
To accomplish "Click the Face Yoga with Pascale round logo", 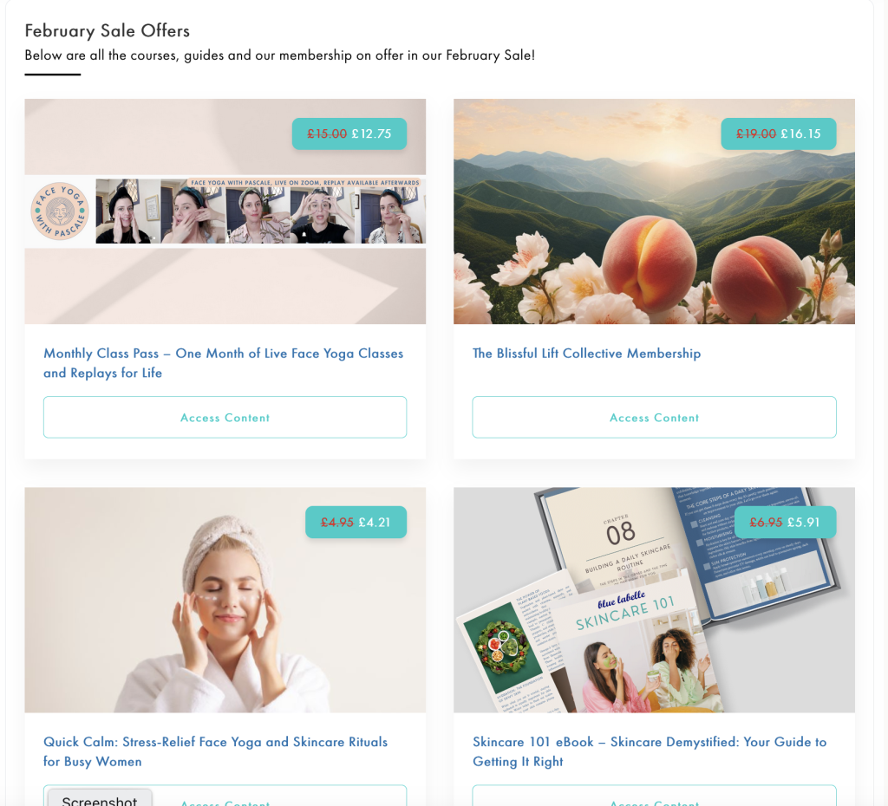I will click(x=60, y=211).
